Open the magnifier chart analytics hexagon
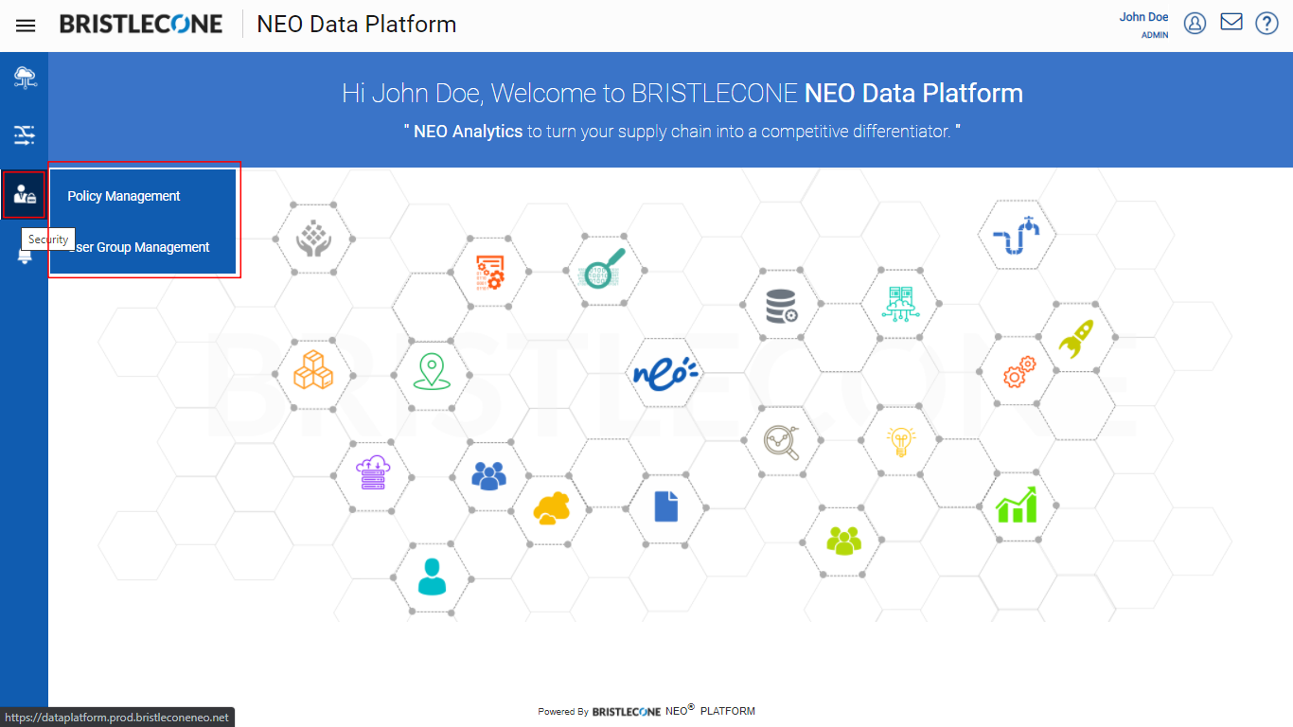1293x727 pixels. click(782, 440)
